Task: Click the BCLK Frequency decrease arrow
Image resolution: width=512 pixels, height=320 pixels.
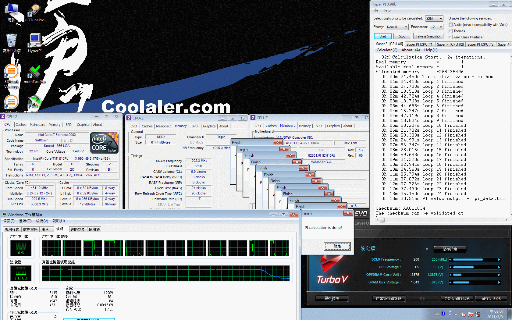Action: tap(450, 260)
